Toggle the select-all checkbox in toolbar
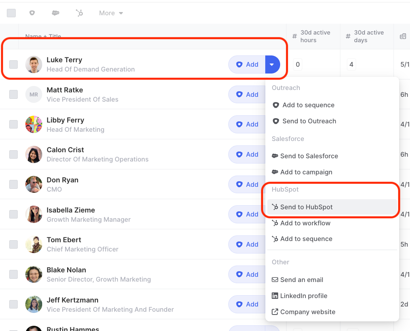 click(x=11, y=13)
